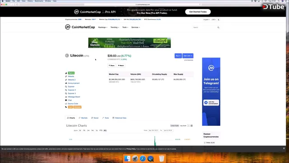Set chart zoom to 1y
The height and width of the screenshot is (163, 289).
tap(97, 130)
